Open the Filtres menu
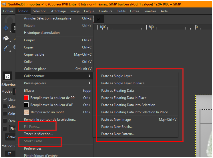The width and height of the screenshot is (213, 158). (x=134, y=11)
